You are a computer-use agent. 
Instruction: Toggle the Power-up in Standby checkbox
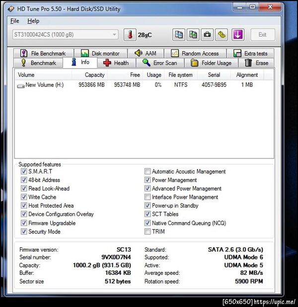pyautogui.click(x=148, y=205)
